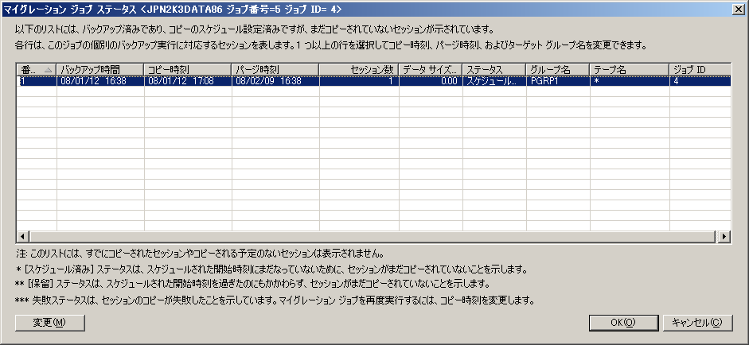Click the グループ名 column header
The width and height of the screenshot is (749, 345).
tap(557, 69)
